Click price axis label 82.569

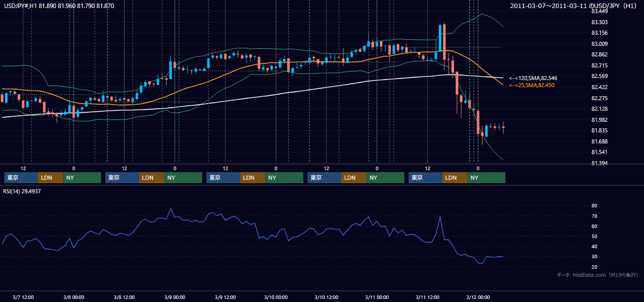click(x=599, y=76)
